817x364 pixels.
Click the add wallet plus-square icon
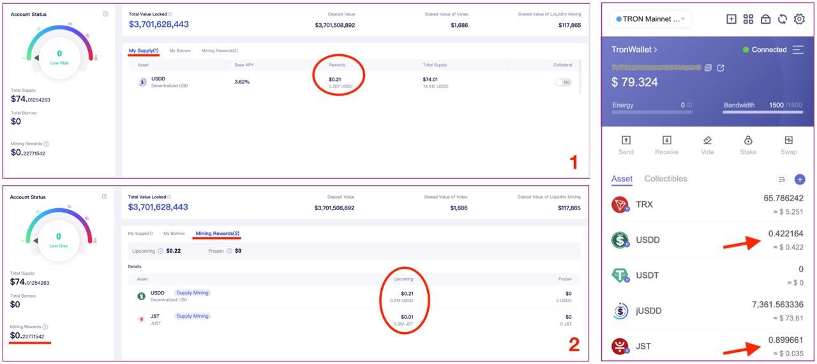(731, 19)
